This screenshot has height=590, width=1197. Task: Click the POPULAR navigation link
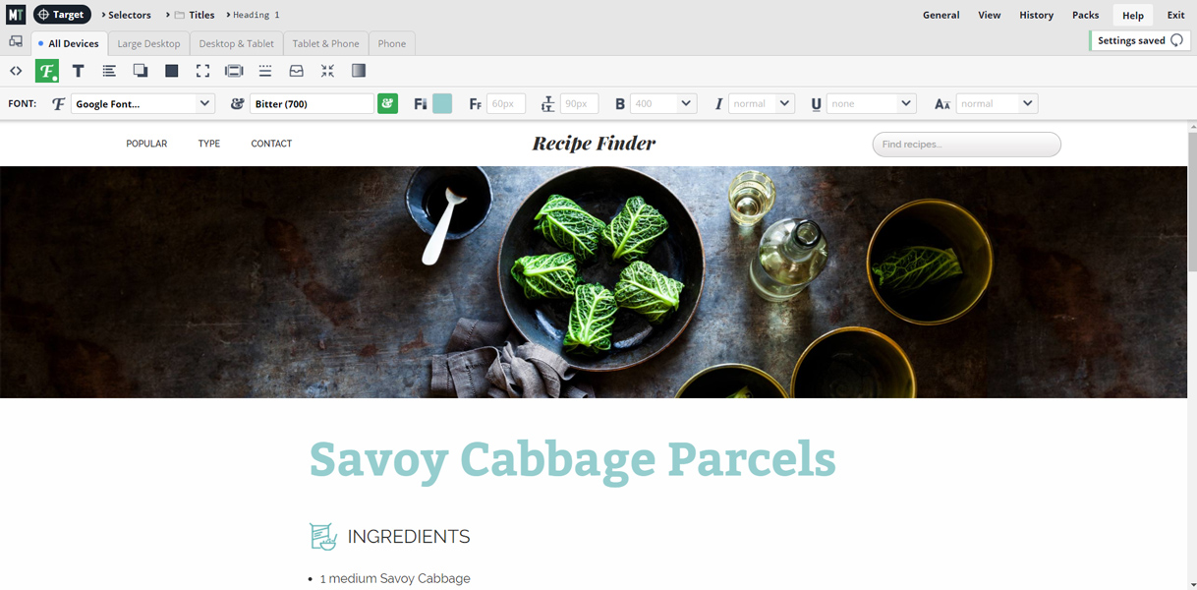point(146,144)
